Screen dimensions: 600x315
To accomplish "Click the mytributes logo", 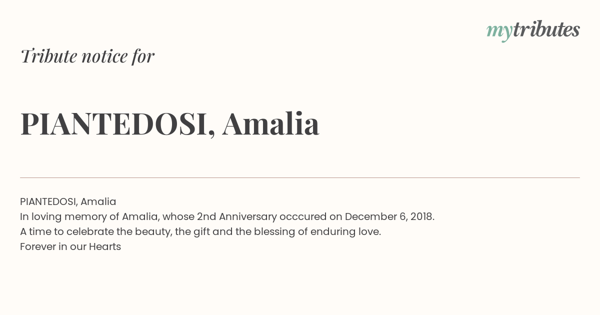I will (533, 30).
